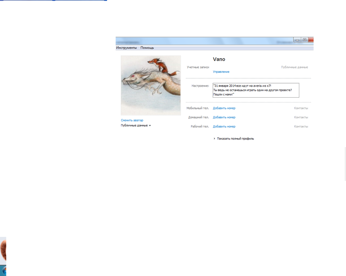
Task: Click the dragon and fox avatar picture
Action: [151, 85]
